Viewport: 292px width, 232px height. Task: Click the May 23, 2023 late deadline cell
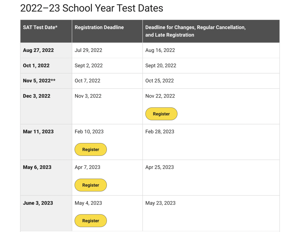click(x=211, y=213)
